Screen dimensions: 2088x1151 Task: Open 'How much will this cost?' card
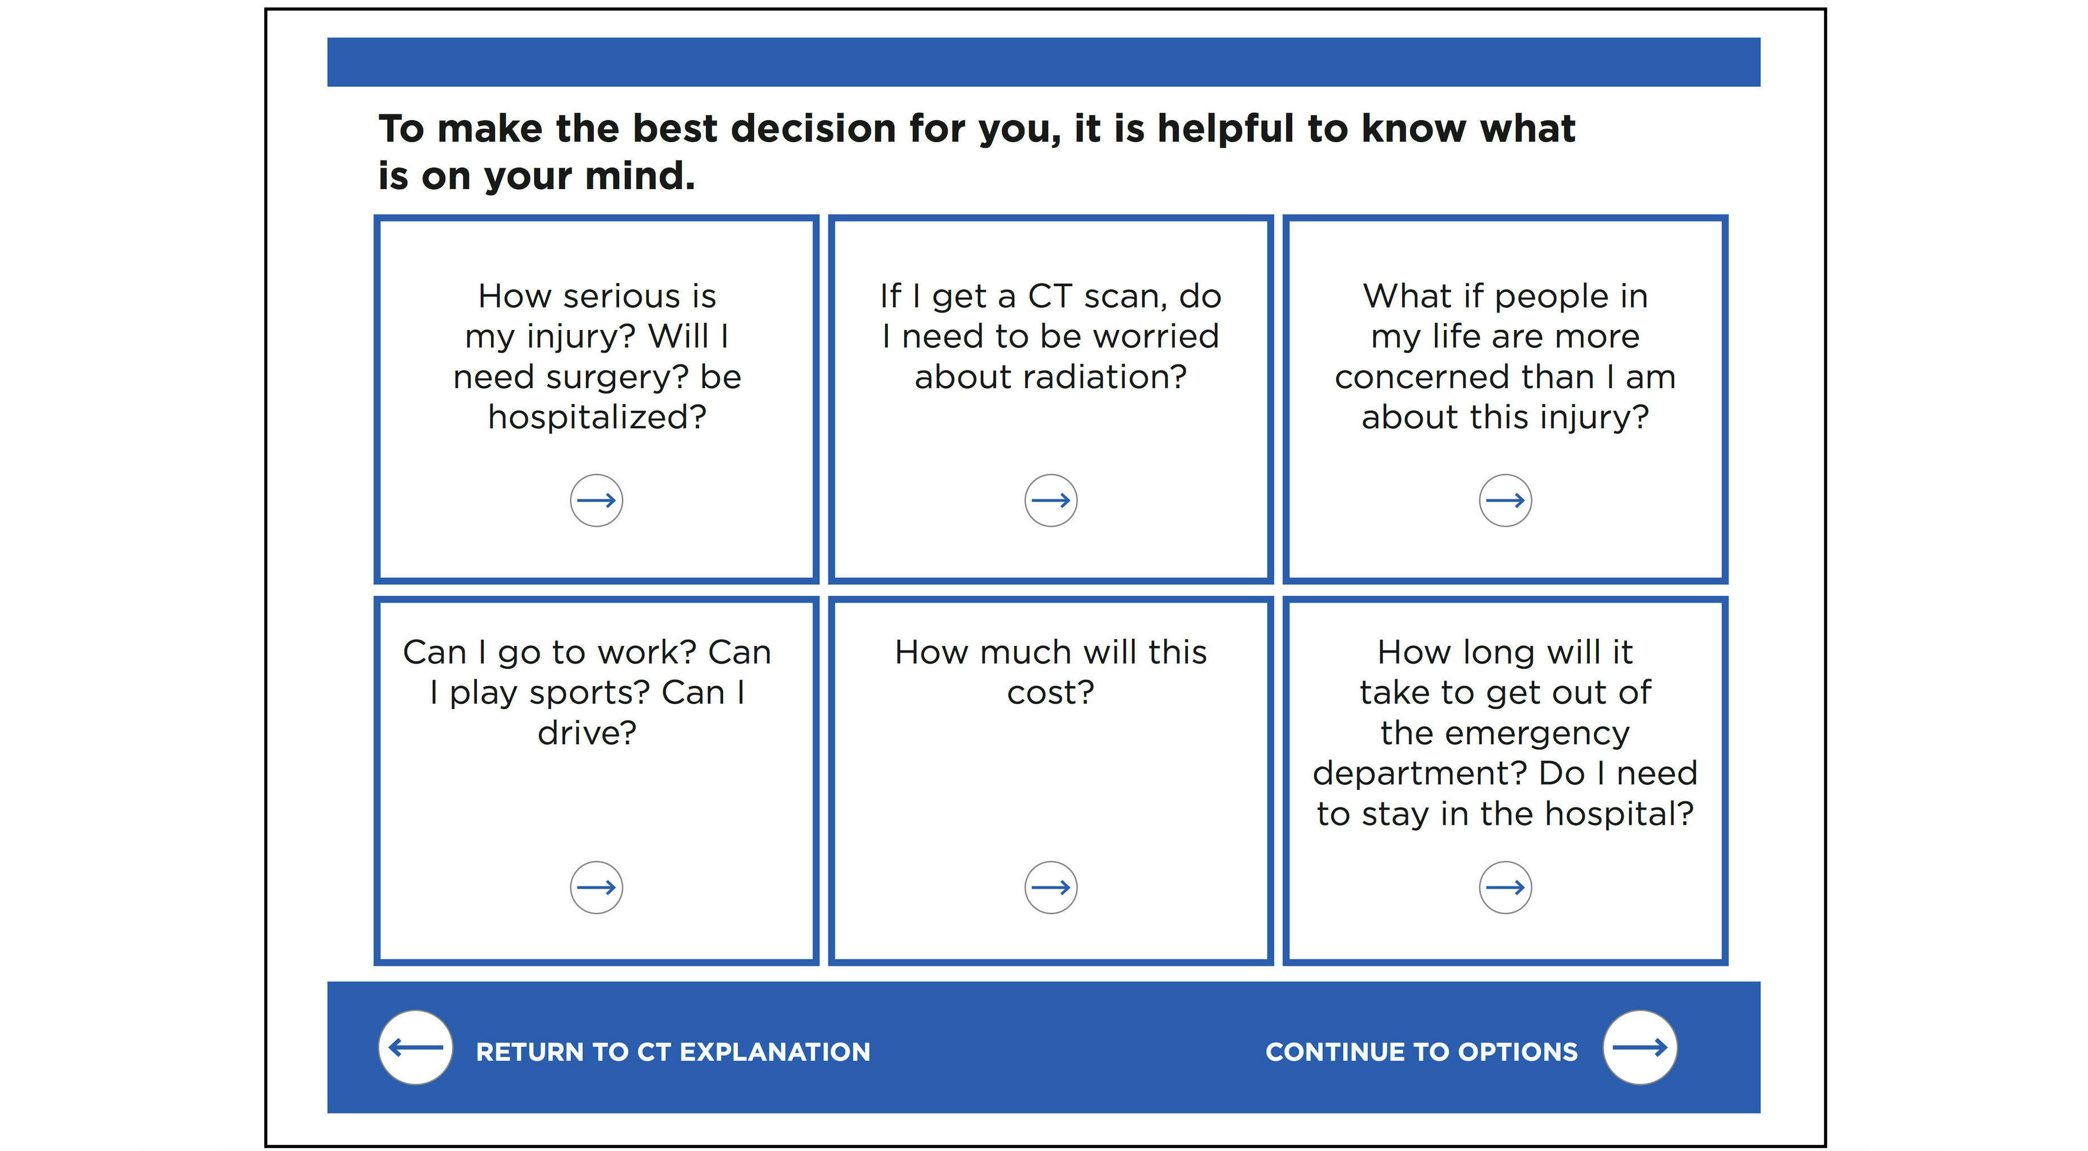pos(1050,672)
